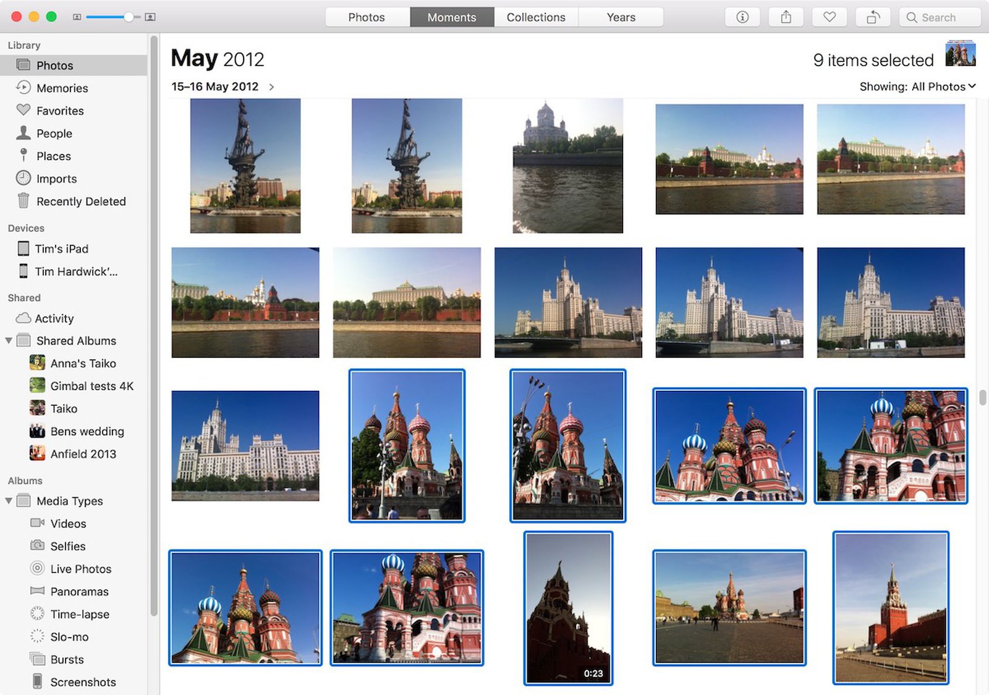Click the Share icon in the toolbar
The height and width of the screenshot is (695, 989).
786,17
